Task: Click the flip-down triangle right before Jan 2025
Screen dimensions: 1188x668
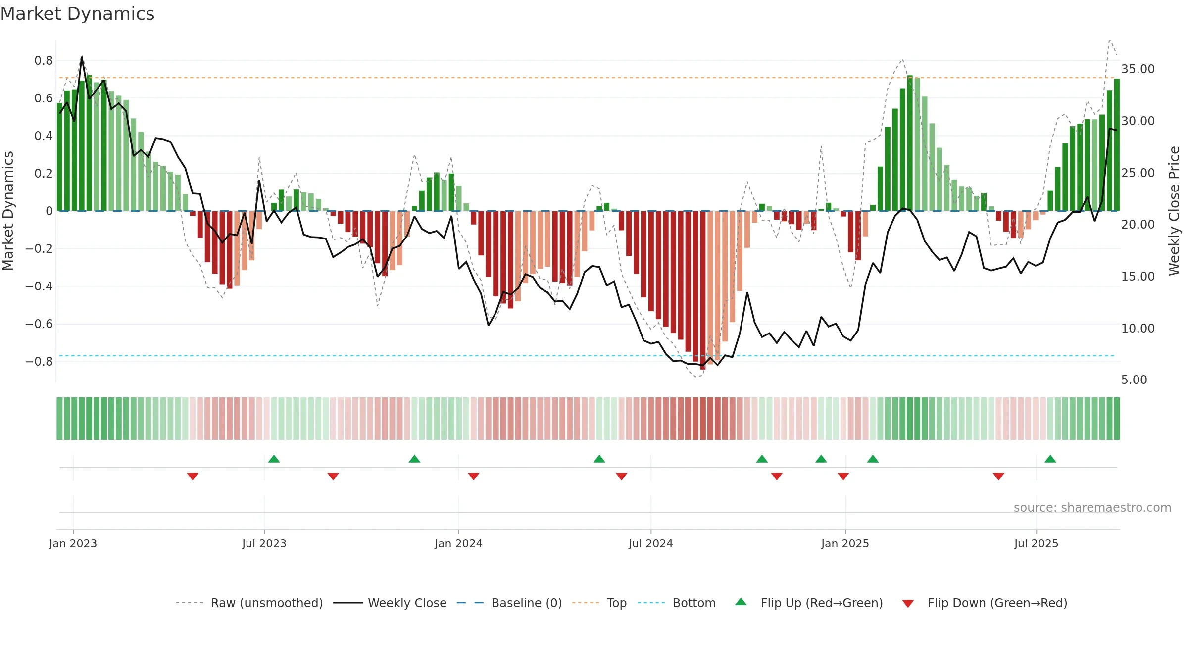Action: tap(843, 476)
